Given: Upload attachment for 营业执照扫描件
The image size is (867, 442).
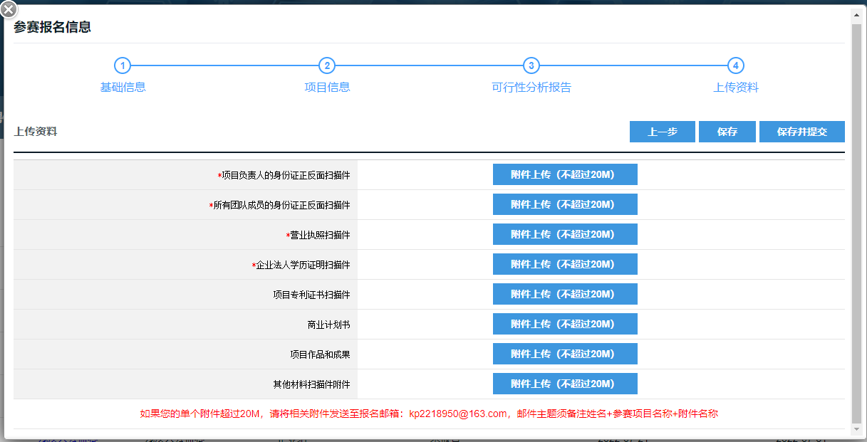Looking at the screenshot, I should 565,234.
